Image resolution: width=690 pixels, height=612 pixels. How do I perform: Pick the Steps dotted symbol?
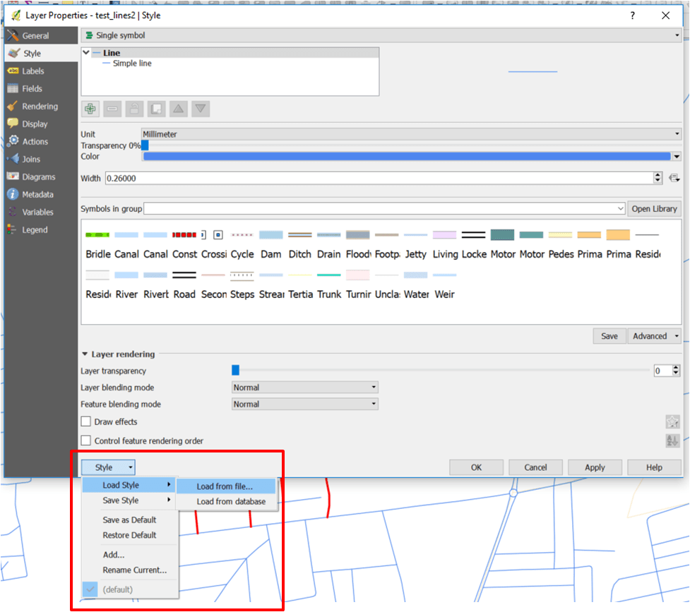click(x=242, y=284)
